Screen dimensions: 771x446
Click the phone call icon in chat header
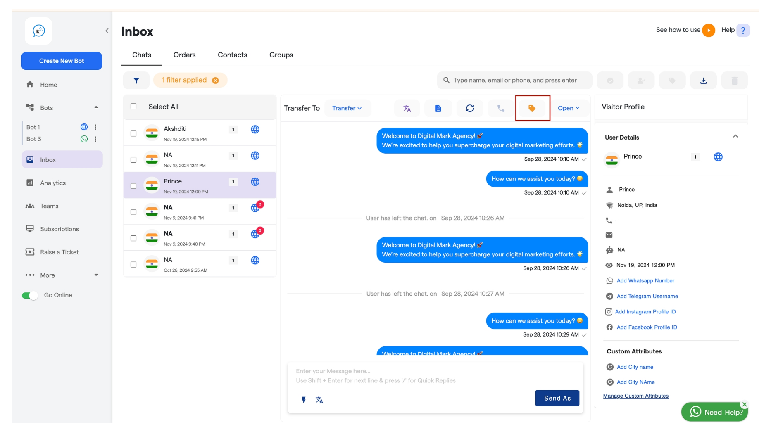pos(501,108)
